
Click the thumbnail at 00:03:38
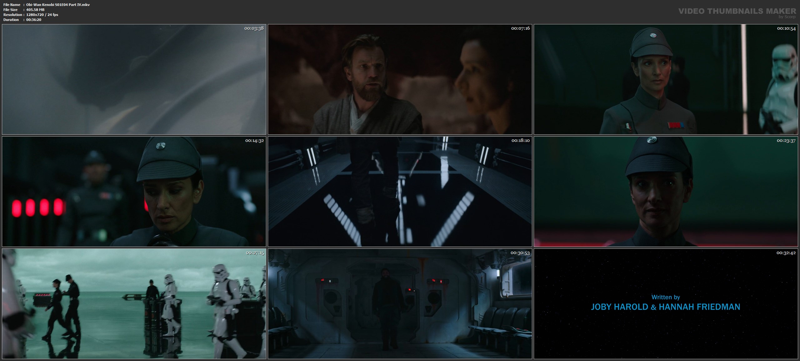[x=134, y=79]
